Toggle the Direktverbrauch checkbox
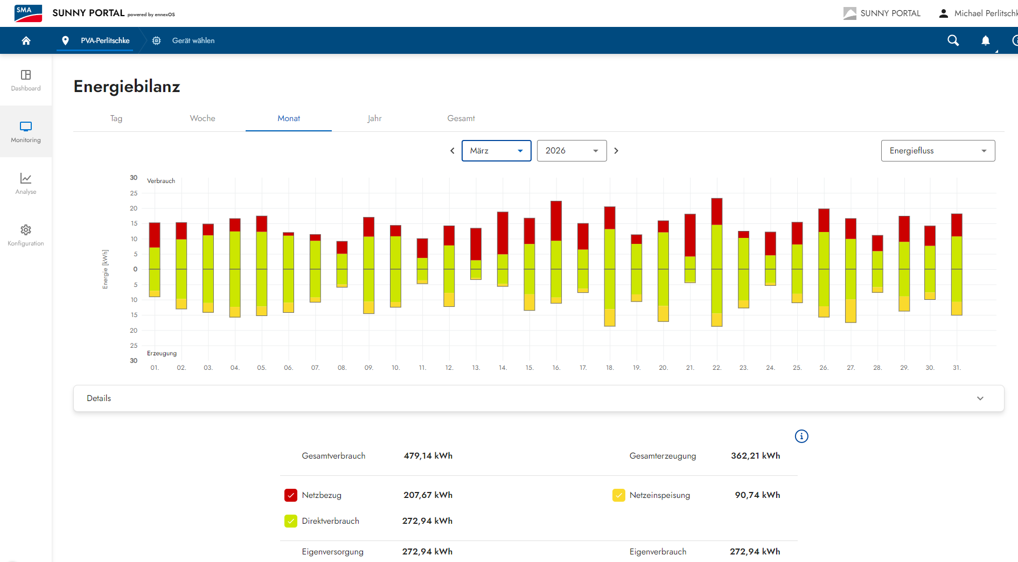The height and width of the screenshot is (562, 1018). click(291, 521)
